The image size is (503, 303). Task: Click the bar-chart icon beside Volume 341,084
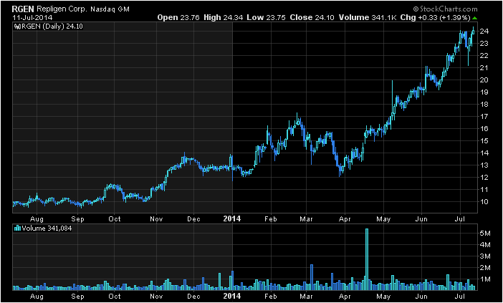coord(17,229)
